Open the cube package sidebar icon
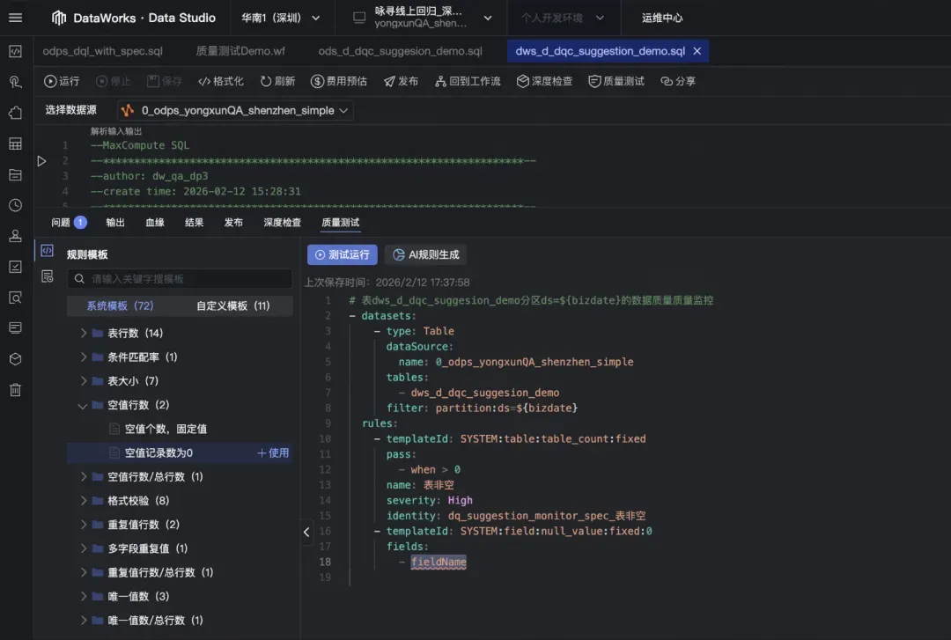Viewport: 951px width, 640px height. pos(15,359)
